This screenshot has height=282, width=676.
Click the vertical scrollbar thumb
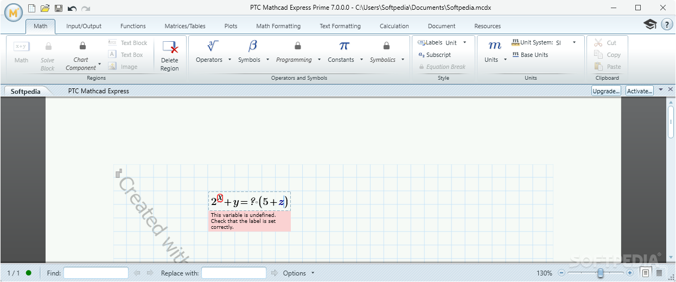[x=671, y=122]
